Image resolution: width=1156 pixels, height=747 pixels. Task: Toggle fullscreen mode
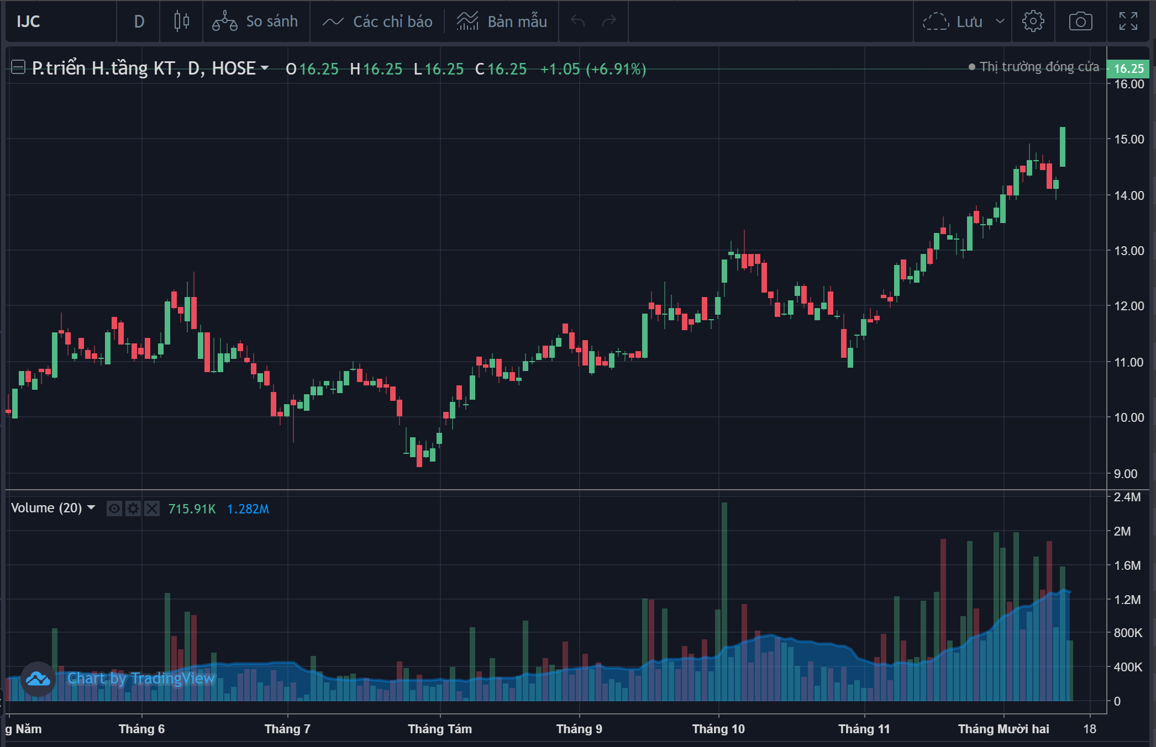(1128, 22)
